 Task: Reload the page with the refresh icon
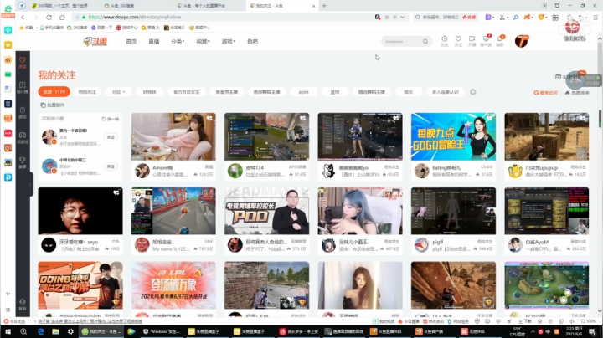49,18
